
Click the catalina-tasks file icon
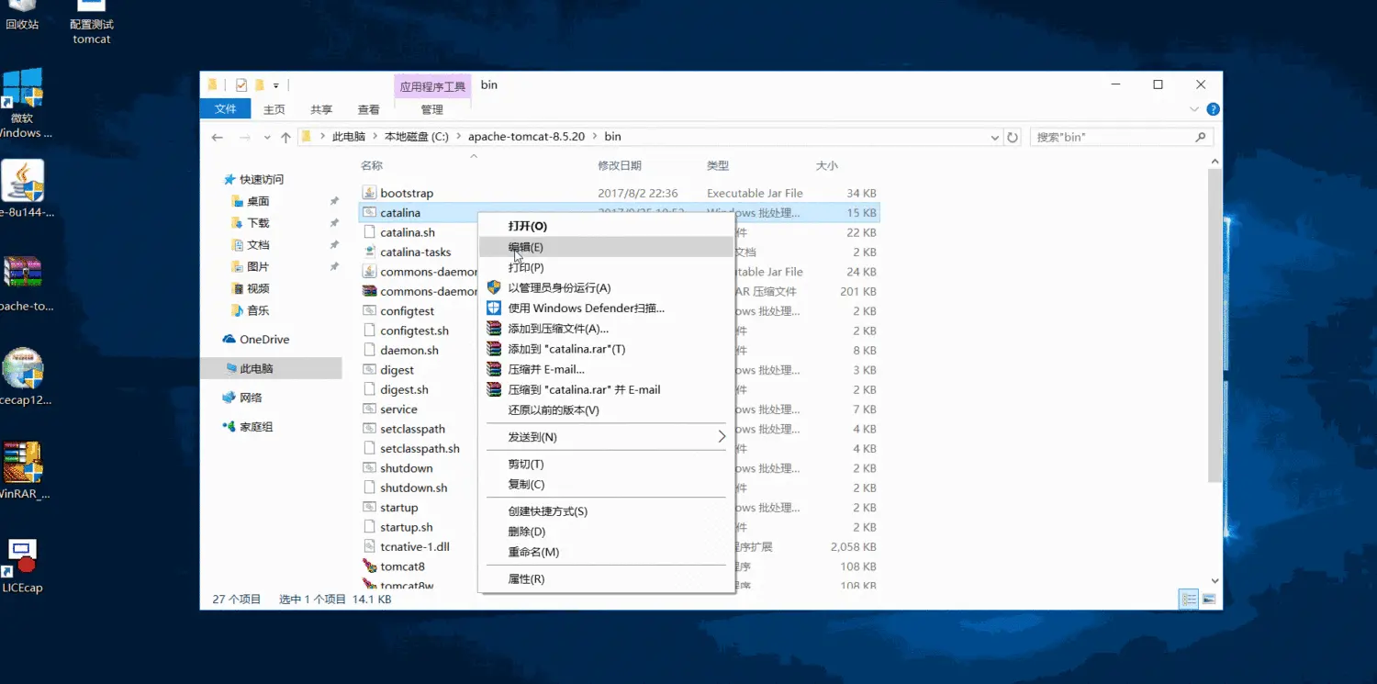369,252
